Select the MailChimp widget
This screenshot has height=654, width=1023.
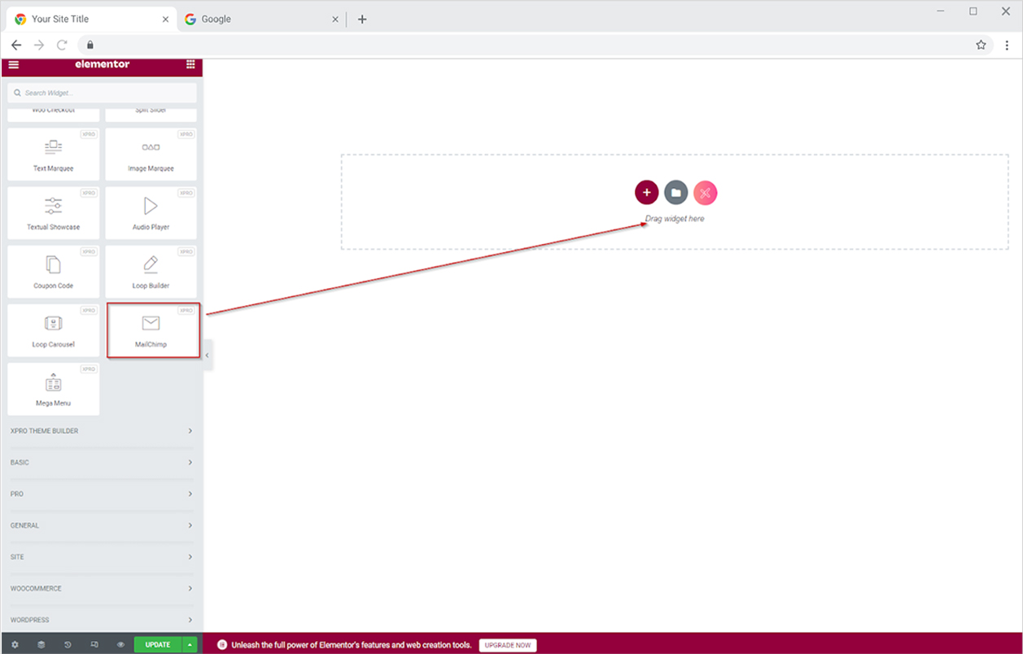coord(152,330)
